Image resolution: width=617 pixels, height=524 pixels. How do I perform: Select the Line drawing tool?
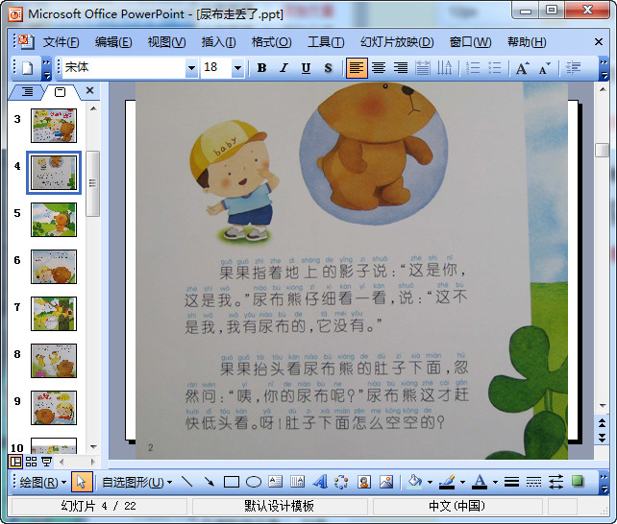pos(186,482)
